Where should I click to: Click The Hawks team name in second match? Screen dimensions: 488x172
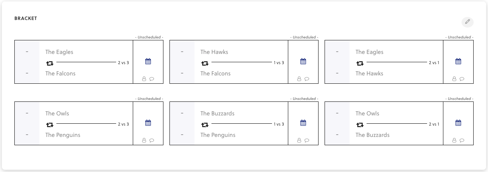click(x=214, y=52)
